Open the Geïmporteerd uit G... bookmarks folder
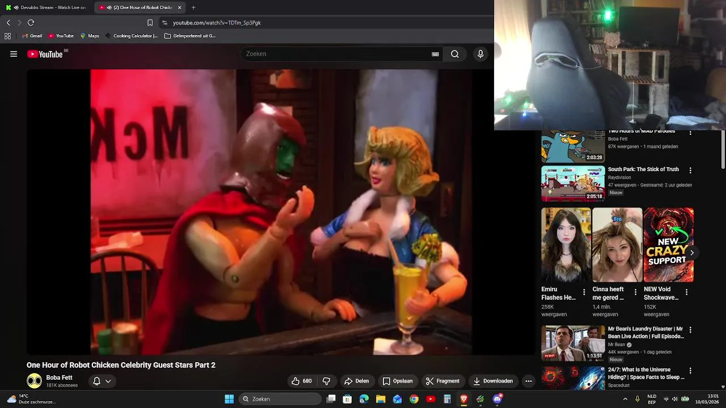This screenshot has height=408, width=726. coord(190,36)
